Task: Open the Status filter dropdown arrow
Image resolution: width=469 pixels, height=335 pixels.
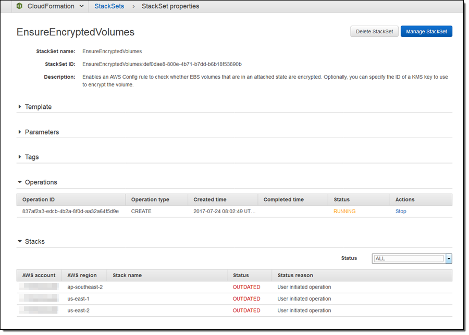Action: [x=448, y=258]
